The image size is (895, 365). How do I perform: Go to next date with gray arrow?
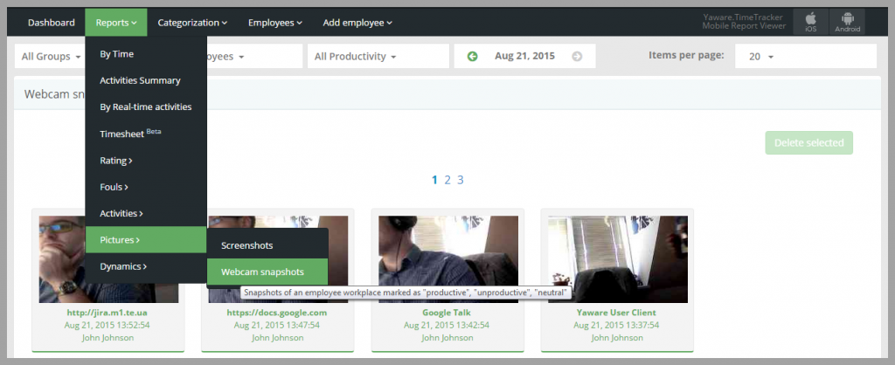pos(577,56)
